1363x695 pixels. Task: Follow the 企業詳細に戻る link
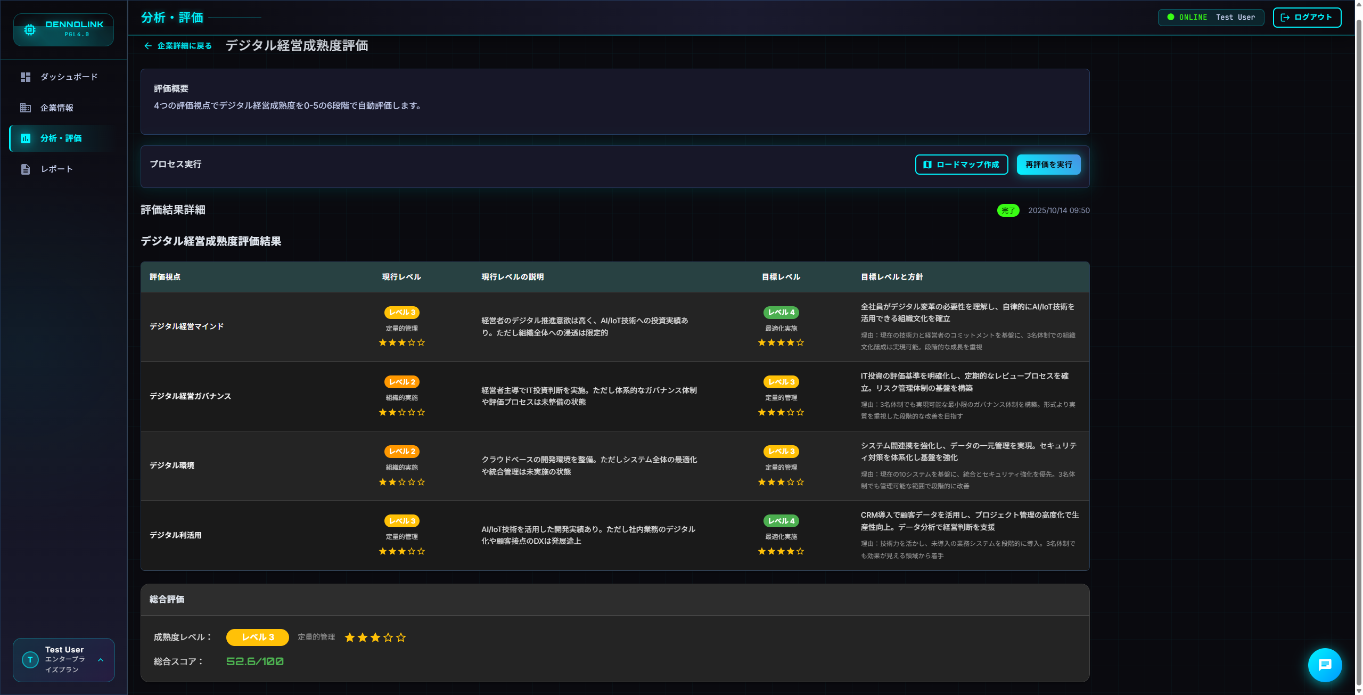click(x=184, y=46)
